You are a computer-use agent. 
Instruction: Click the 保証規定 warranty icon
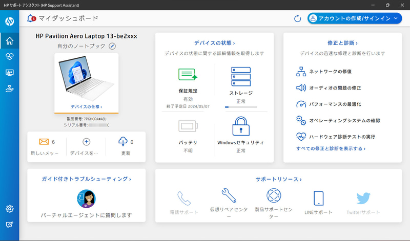tap(188, 74)
